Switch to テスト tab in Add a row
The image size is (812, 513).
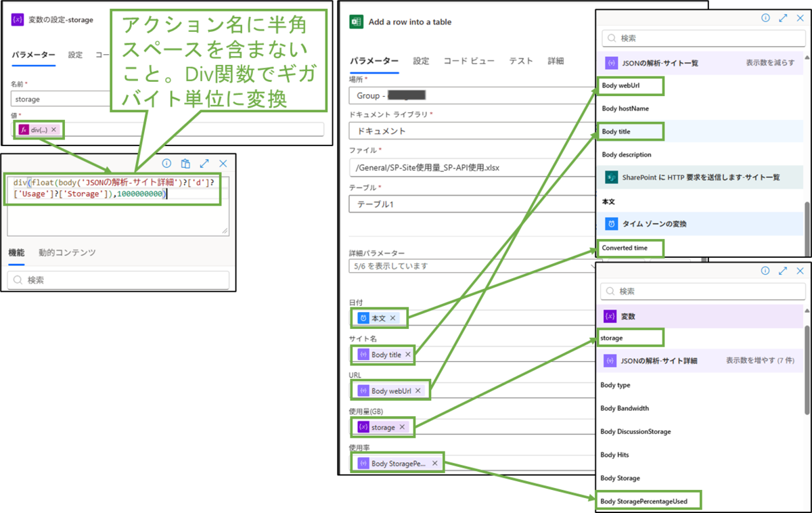pos(521,61)
